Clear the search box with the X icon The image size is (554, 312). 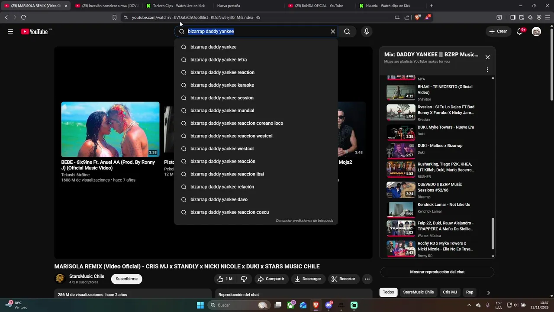pos(333,31)
